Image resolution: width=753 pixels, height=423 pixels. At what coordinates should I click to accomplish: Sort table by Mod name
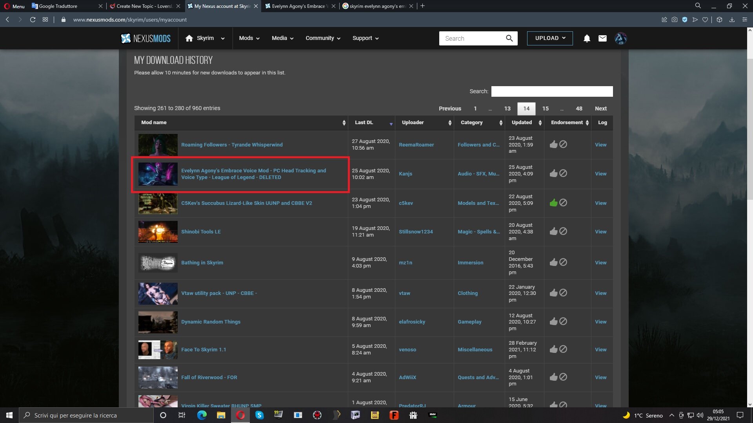coord(241,123)
